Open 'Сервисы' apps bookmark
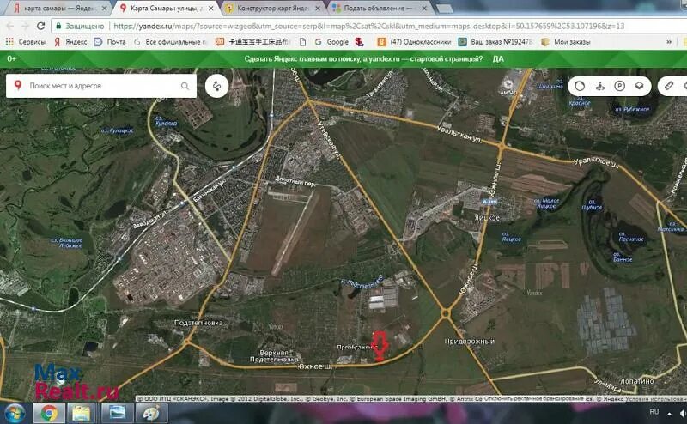The height and width of the screenshot is (424, 687). click(26, 41)
